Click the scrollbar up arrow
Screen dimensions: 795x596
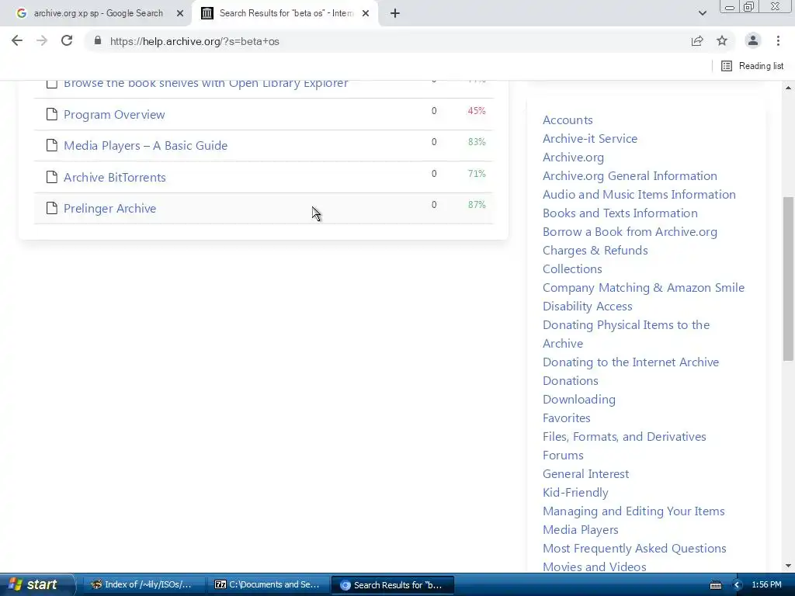788,88
